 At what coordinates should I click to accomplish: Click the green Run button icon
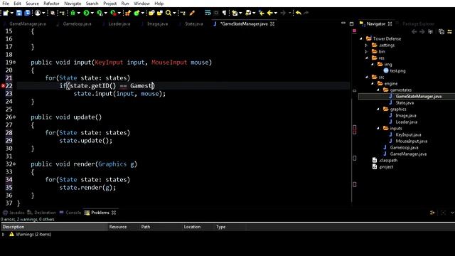[x=86, y=13]
